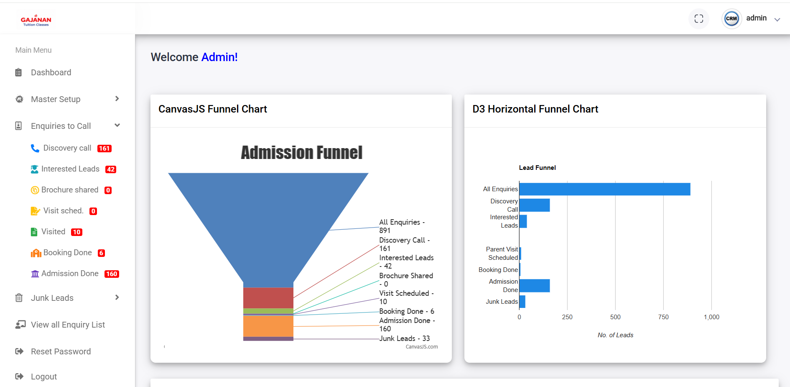Open Interested Leads page
790x387 pixels.
coord(70,169)
